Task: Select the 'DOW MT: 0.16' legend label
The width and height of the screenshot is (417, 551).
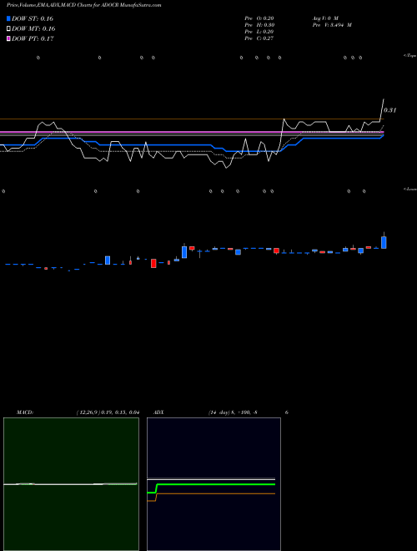Action: click(x=33, y=29)
